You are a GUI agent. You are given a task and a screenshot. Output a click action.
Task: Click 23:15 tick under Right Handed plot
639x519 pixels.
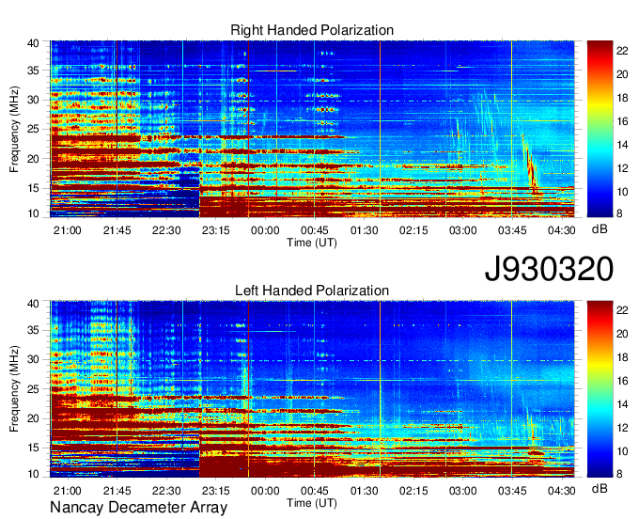(x=215, y=230)
